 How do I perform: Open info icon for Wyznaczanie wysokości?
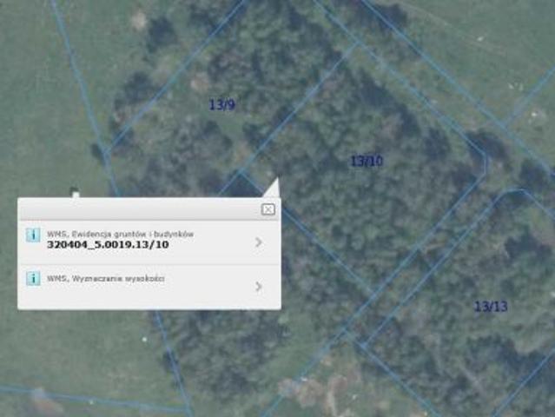pos(33,279)
